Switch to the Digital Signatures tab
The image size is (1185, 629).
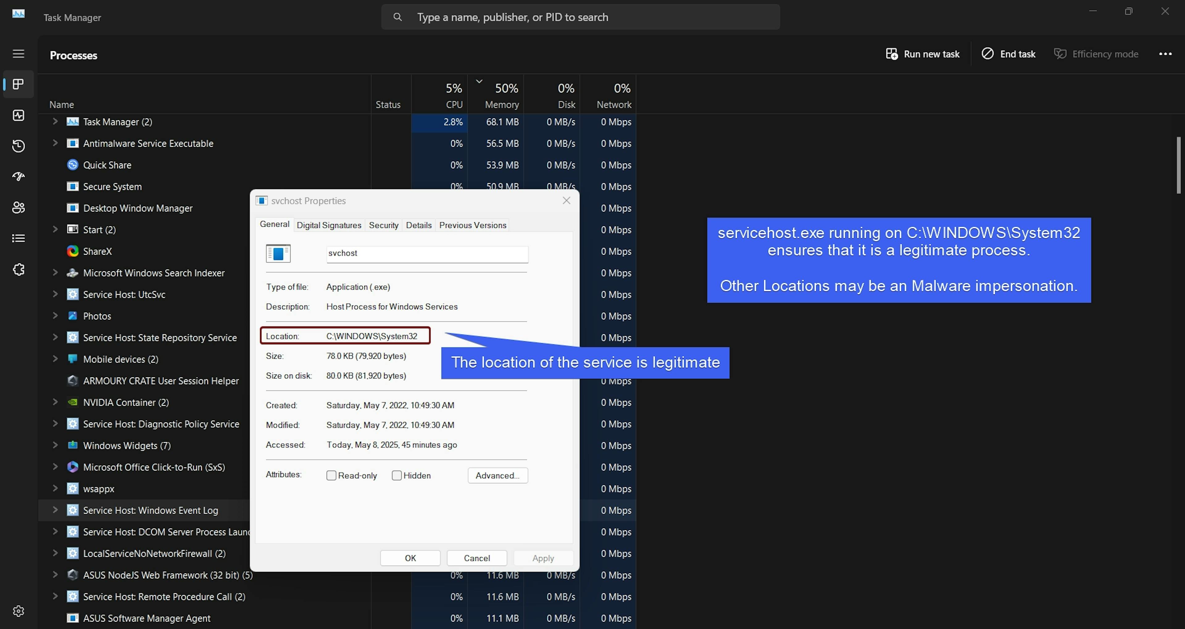coord(329,225)
